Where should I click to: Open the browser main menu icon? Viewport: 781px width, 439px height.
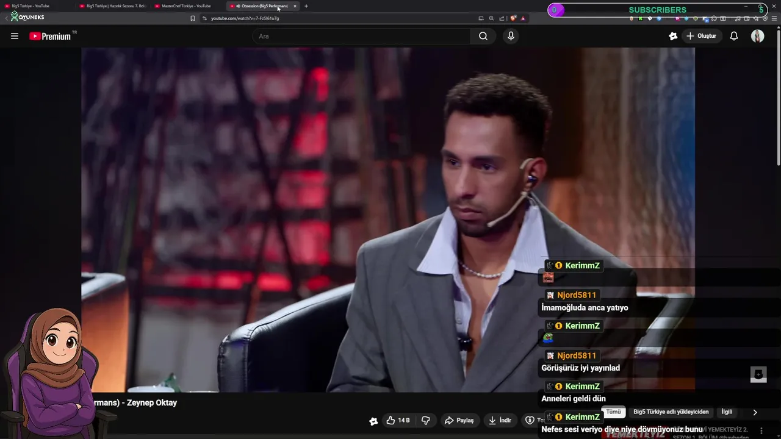[774, 18]
